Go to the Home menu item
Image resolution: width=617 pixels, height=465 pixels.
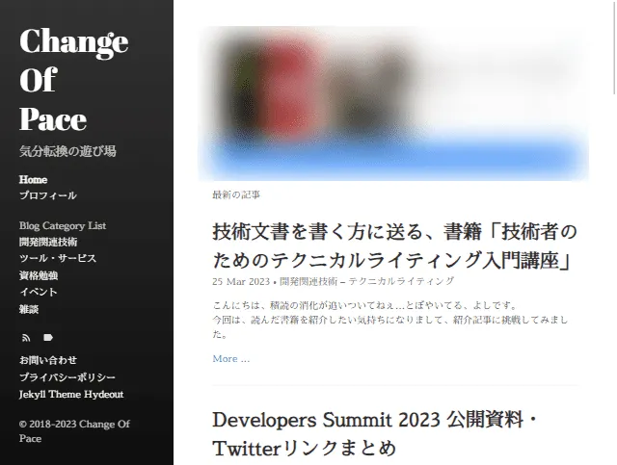pyautogui.click(x=33, y=180)
